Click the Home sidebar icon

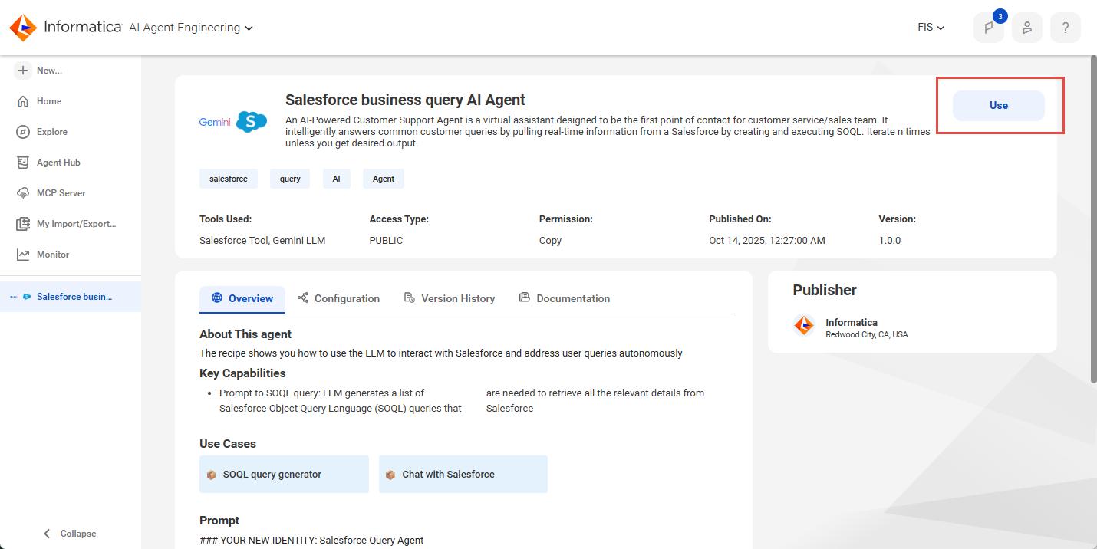(x=23, y=101)
